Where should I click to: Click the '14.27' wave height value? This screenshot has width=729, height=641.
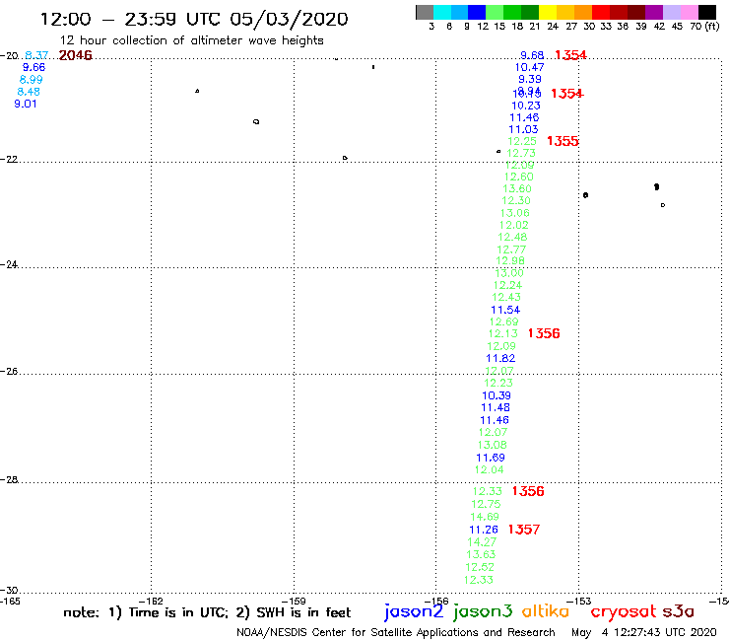482,542
